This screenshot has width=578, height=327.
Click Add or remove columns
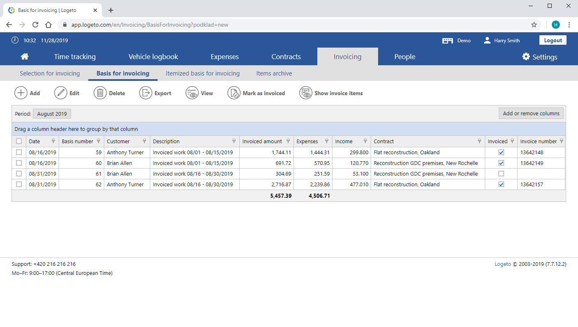531,114
